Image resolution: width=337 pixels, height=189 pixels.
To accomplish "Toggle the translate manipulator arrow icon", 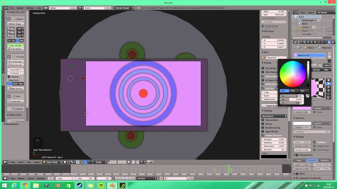I will pos(86,162).
